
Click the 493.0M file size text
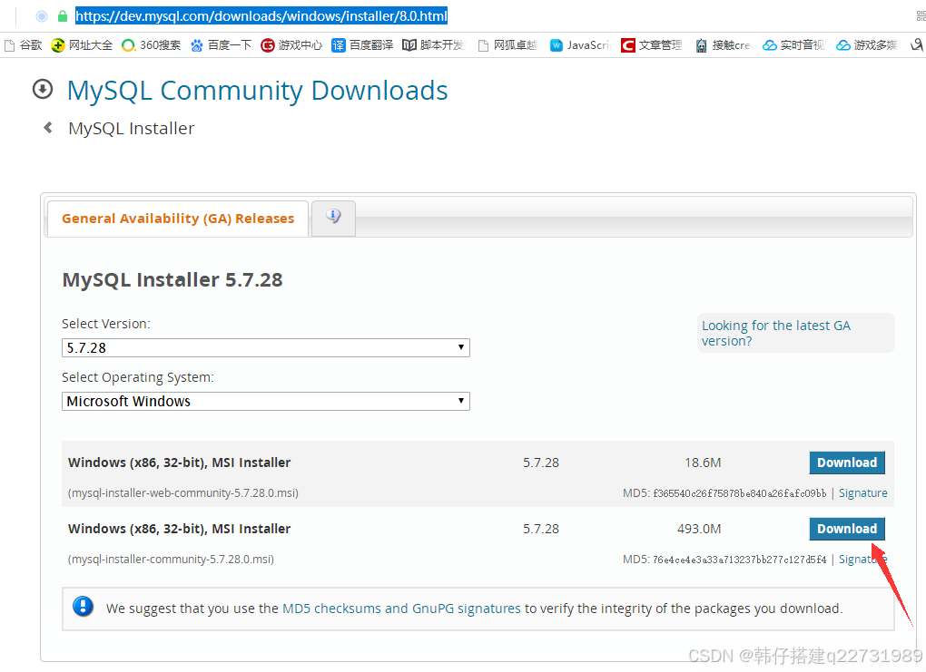[x=699, y=530]
